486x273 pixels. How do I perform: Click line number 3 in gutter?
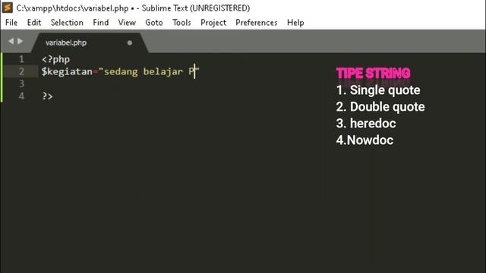(x=21, y=83)
